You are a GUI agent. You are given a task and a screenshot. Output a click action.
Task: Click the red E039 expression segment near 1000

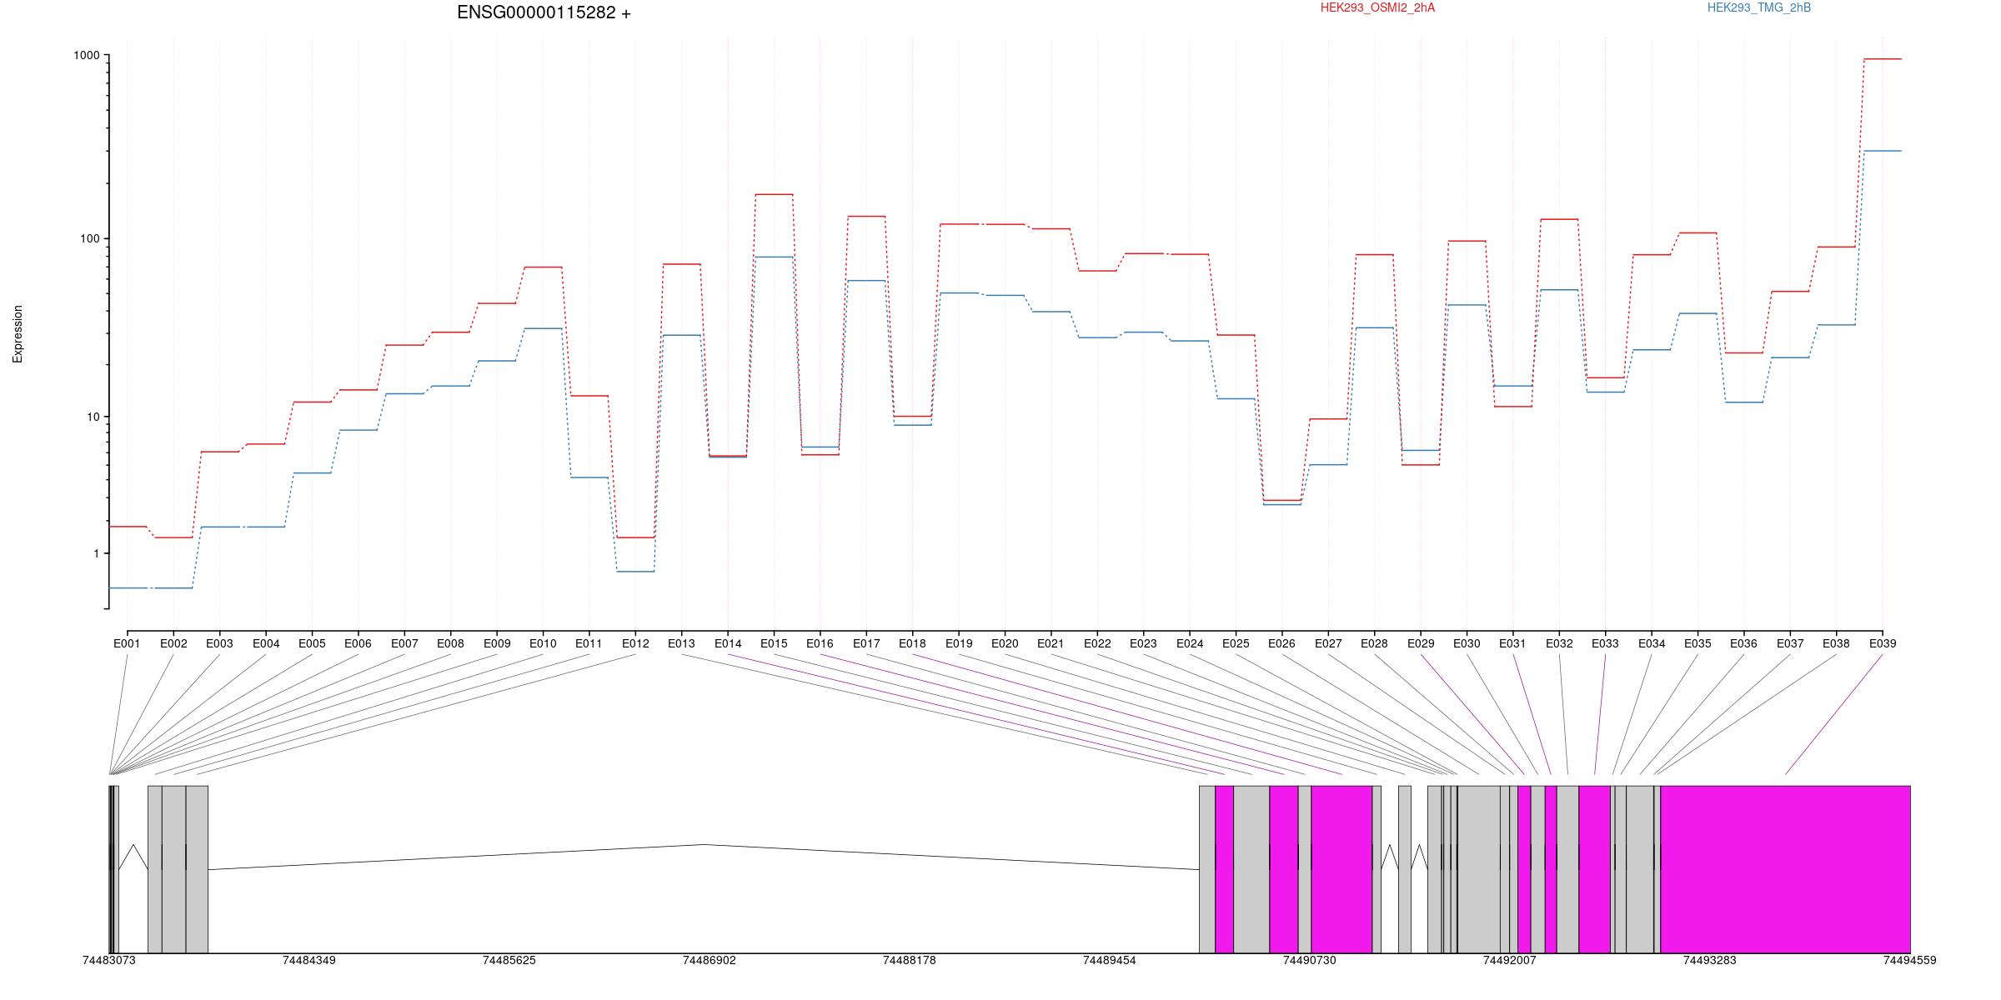tap(1883, 59)
